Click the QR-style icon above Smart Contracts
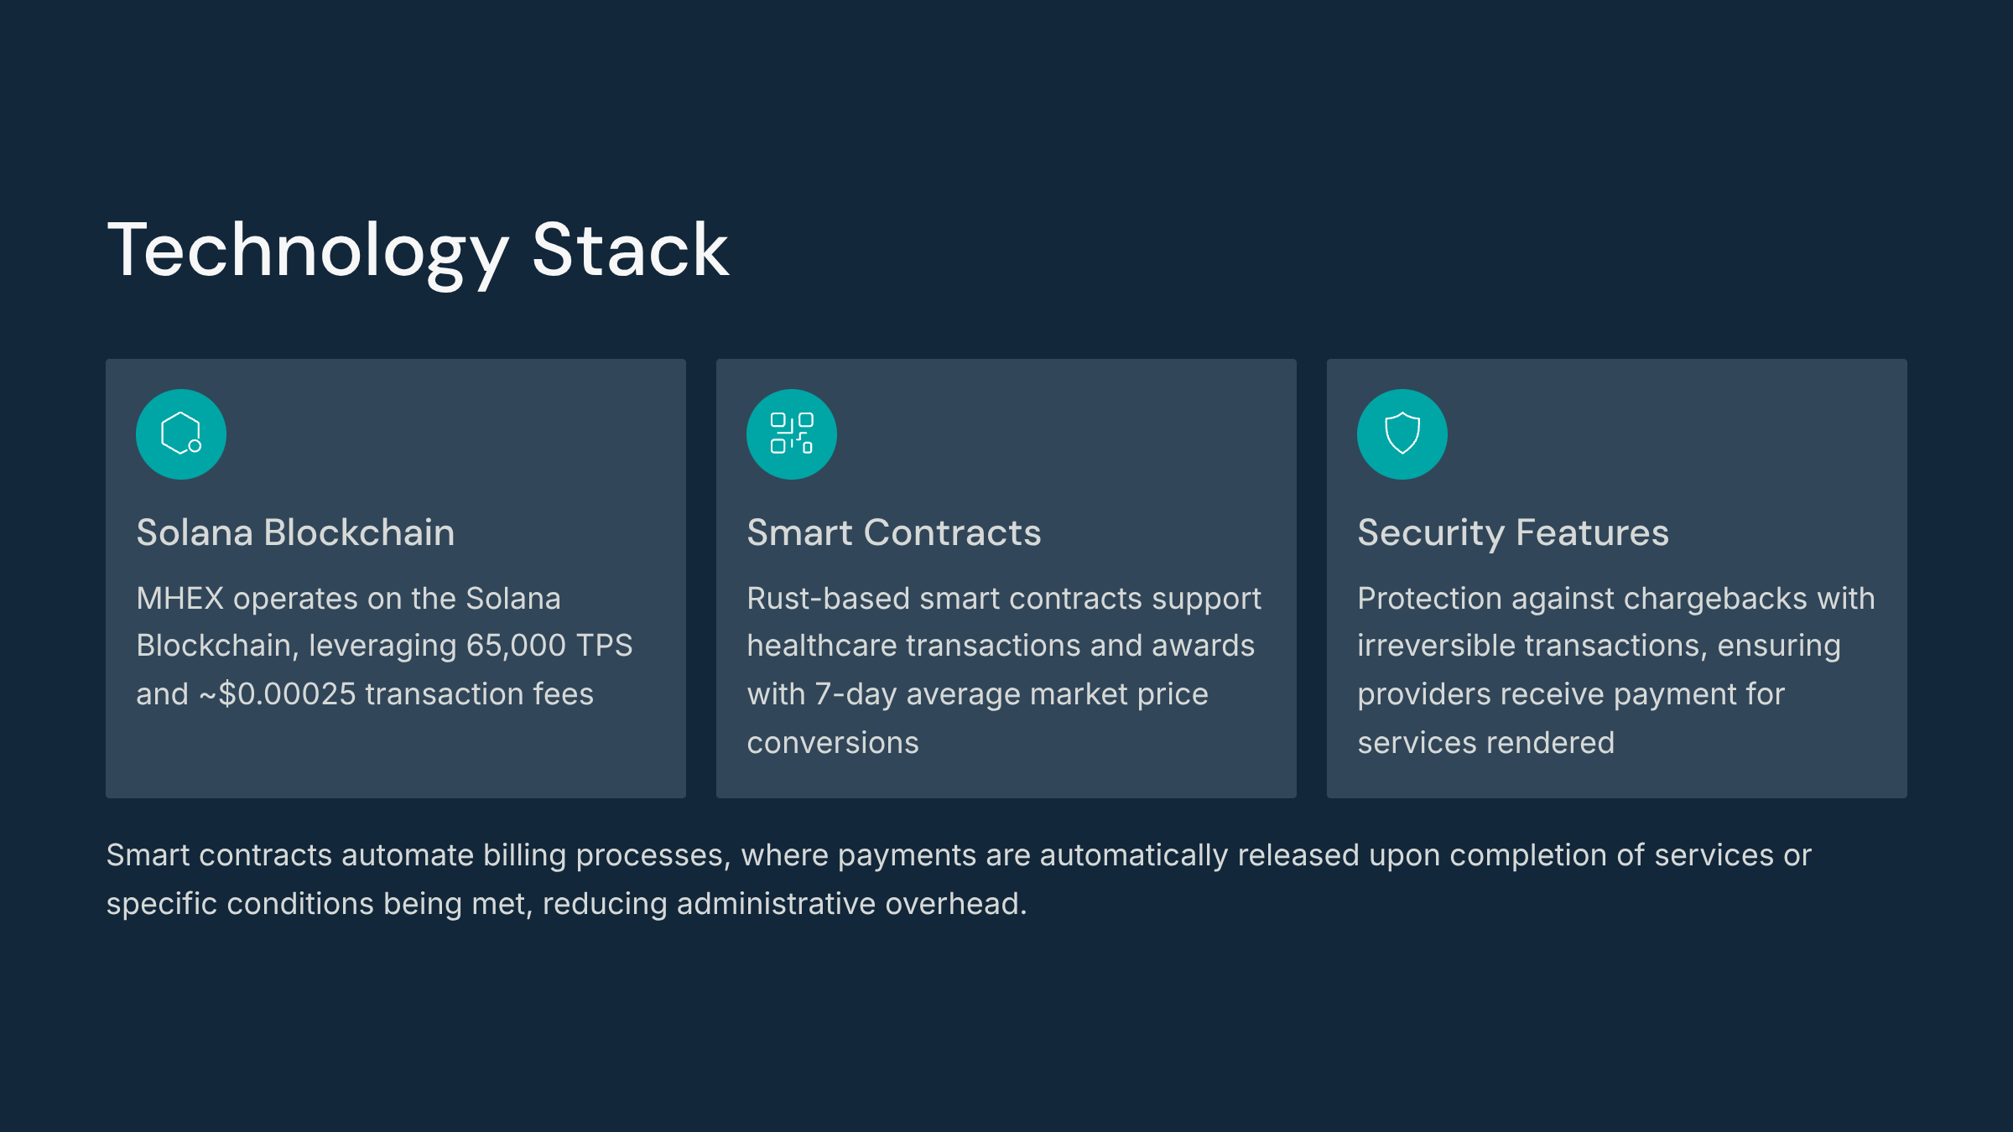 point(792,434)
